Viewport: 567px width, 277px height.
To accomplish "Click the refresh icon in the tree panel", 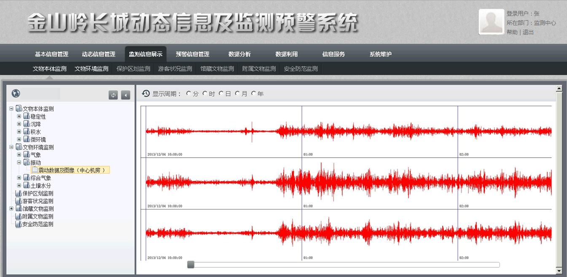I will coord(113,95).
